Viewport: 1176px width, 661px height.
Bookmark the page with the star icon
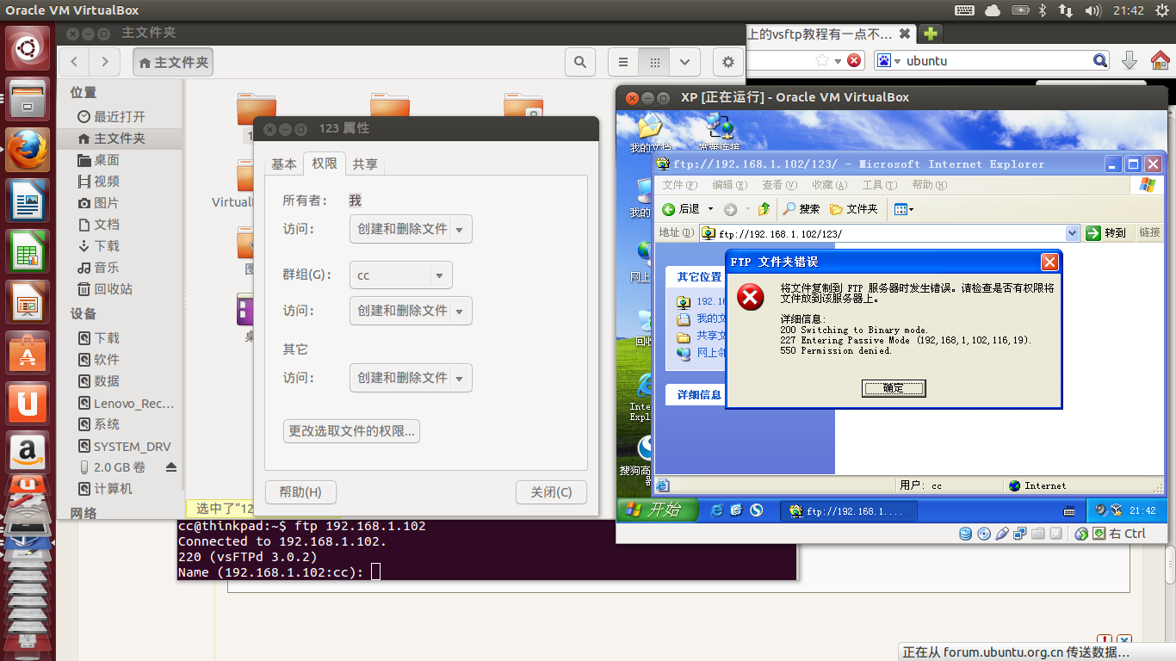[822, 60]
